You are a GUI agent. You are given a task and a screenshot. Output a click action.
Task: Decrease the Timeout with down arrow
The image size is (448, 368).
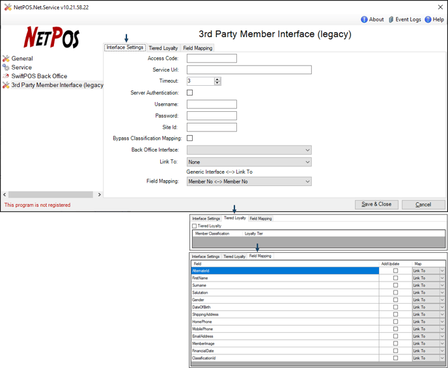click(217, 83)
